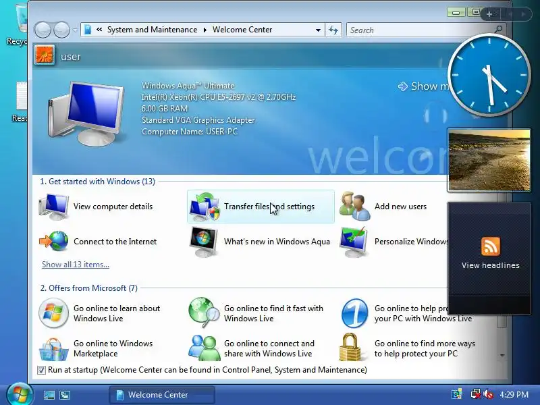Click Switch between windows quick launch icon
The width and height of the screenshot is (540, 405).
click(x=65, y=395)
